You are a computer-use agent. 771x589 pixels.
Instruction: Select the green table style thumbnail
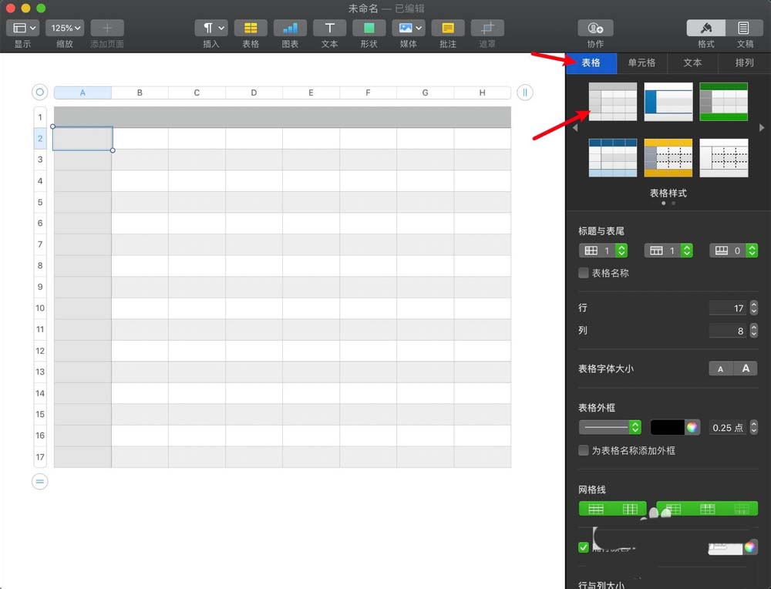pyautogui.click(x=723, y=101)
